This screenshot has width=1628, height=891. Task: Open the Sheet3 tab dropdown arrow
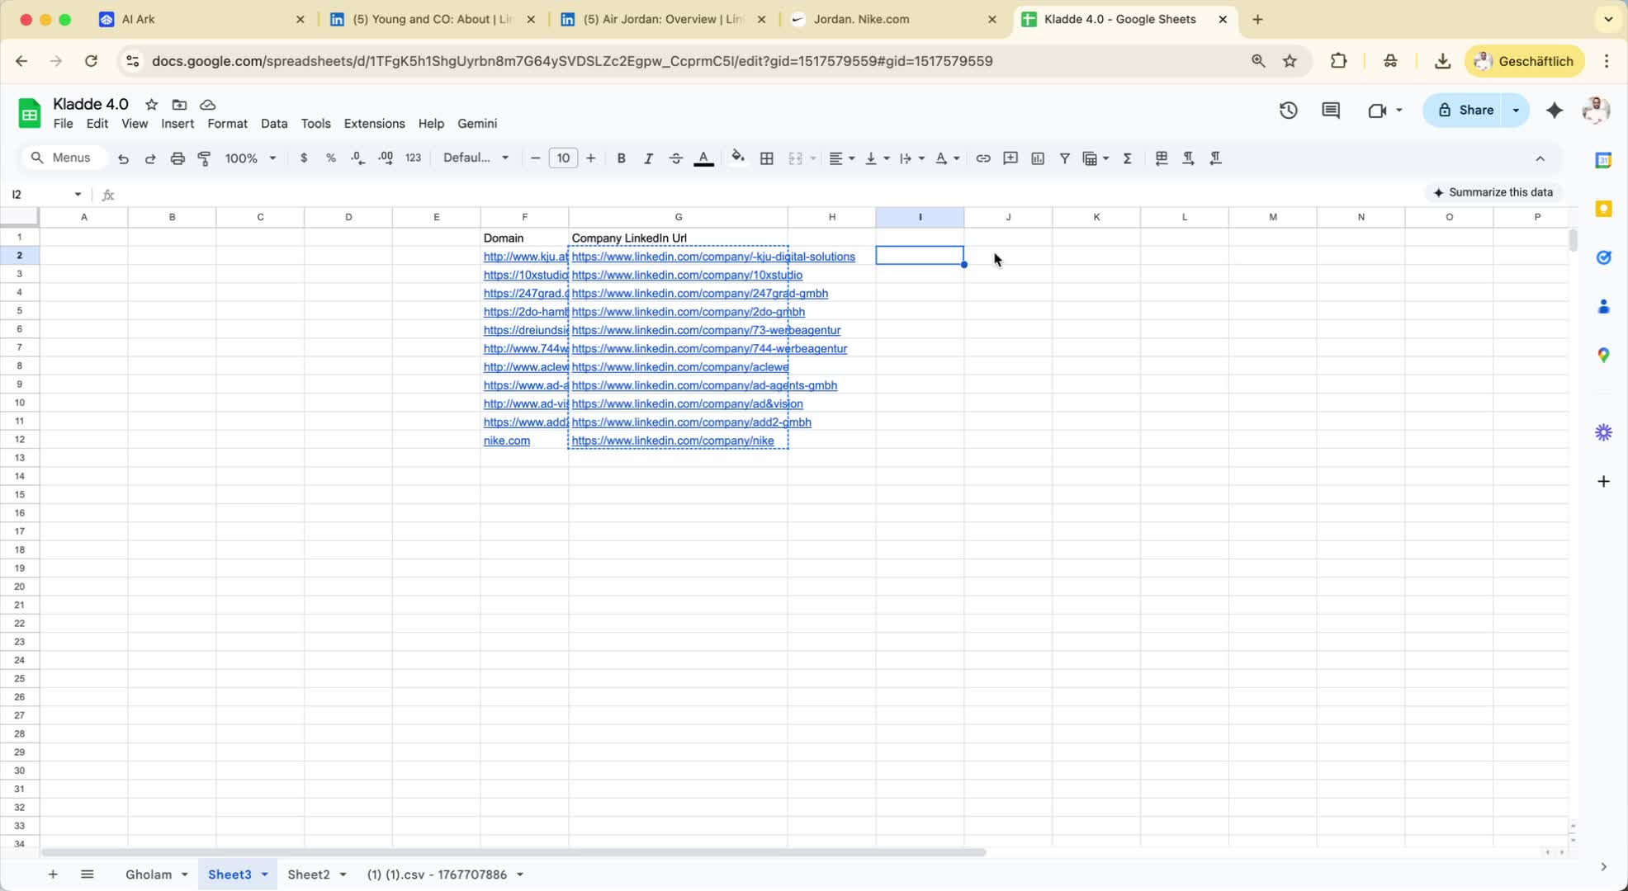(265, 874)
